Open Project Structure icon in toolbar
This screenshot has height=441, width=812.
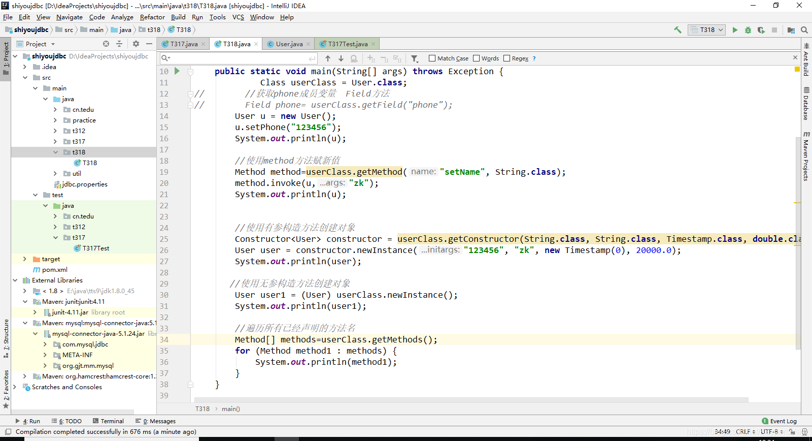coord(791,30)
